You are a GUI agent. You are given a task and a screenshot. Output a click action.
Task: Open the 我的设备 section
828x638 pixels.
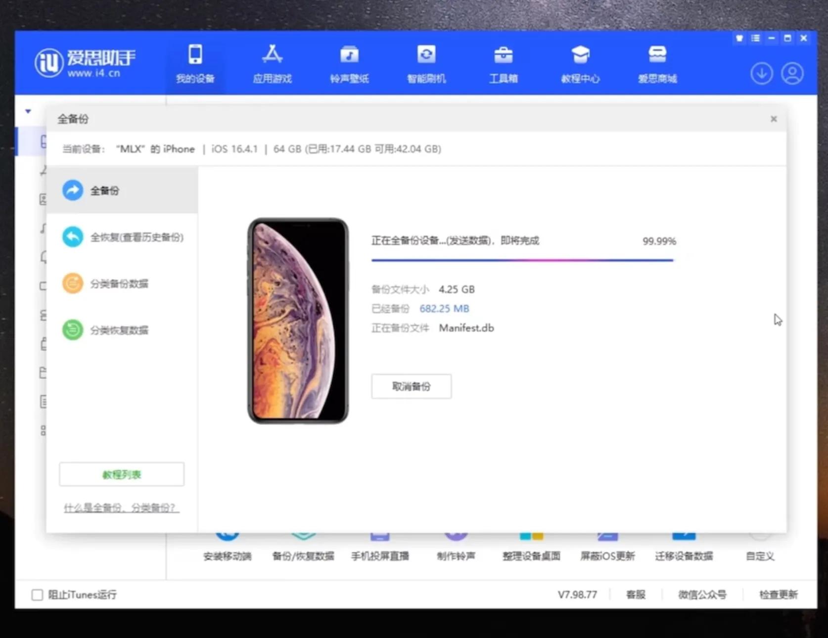coord(195,64)
